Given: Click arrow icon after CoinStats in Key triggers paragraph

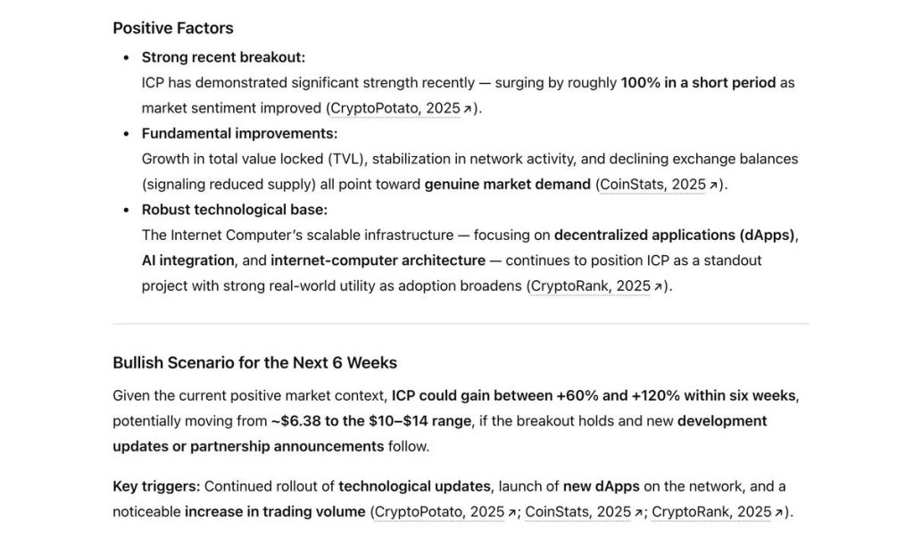Looking at the screenshot, I should tap(638, 512).
